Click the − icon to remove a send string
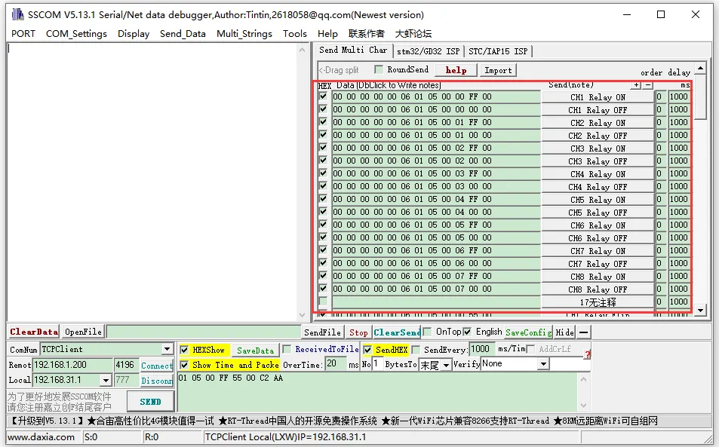The image size is (719, 447). point(650,84)
